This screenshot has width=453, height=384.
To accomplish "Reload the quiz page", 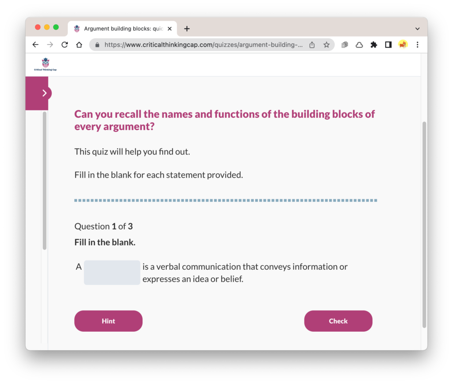I will pos(65,45).
